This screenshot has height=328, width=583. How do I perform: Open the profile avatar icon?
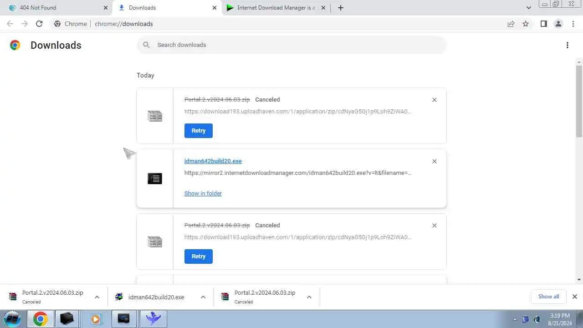point(558,24)
